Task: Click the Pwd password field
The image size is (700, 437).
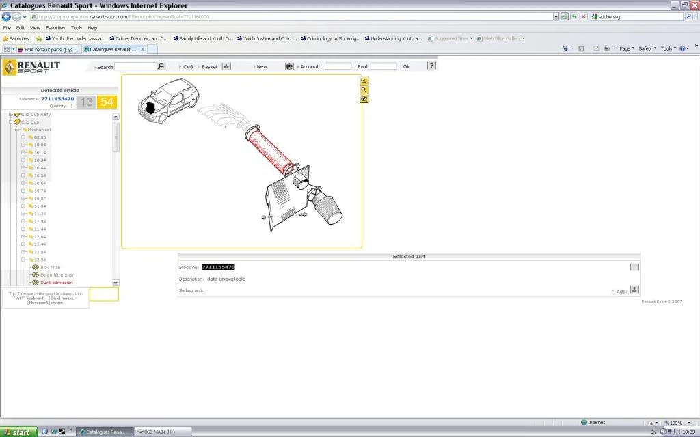Action: (x=383, y=66)
